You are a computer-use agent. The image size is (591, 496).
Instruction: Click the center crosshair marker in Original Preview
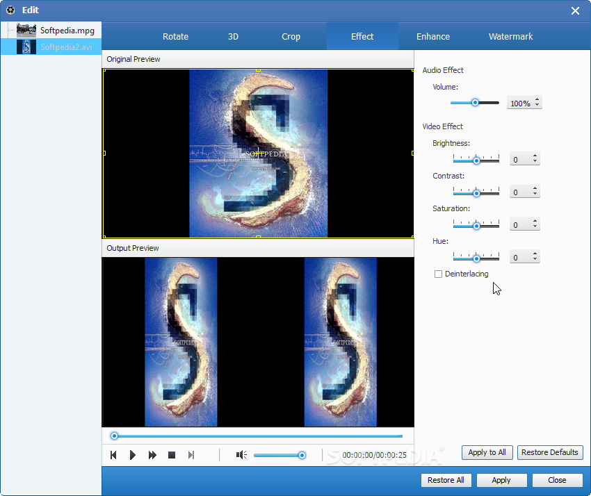(258, 154)
